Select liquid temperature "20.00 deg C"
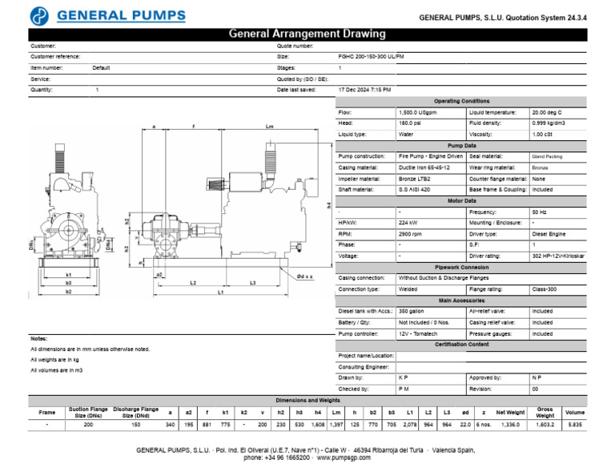This screenshot has width=615, height=476. click(x=547, y=113)
